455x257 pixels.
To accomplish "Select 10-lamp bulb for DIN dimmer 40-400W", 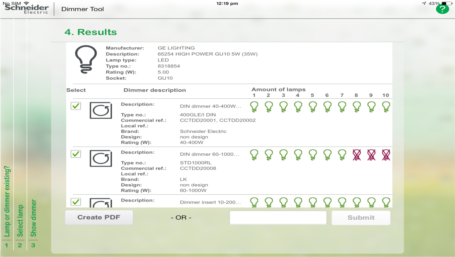I will coord(386,106).
